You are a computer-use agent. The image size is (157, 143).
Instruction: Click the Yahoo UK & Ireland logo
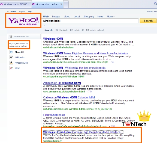(23, 21)
